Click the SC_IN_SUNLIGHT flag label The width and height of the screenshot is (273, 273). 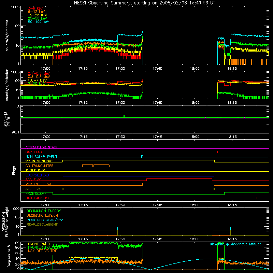tap(39, 161)
